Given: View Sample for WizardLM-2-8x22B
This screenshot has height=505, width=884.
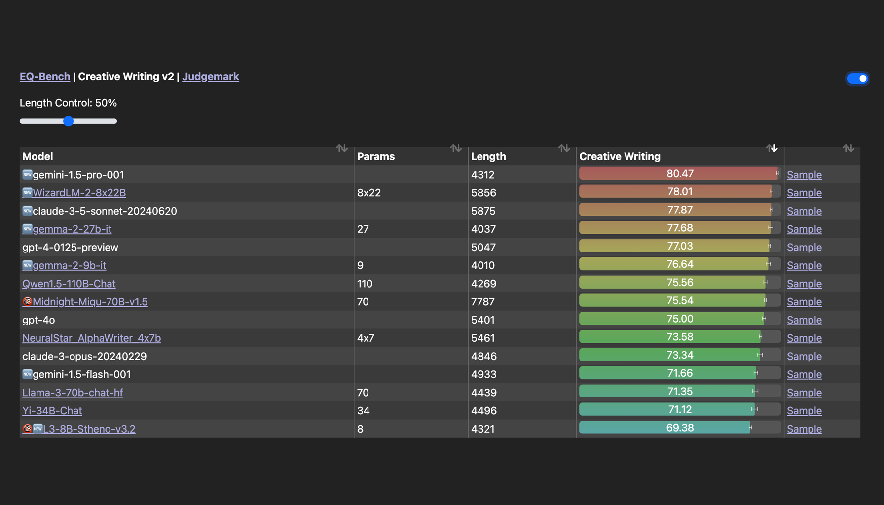Looking at the screenshot, I should pyautogui.click(x=804, y=193).
